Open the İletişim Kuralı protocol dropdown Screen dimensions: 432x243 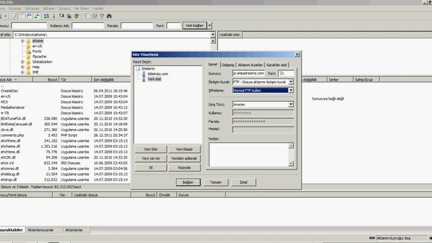point(291,82)
